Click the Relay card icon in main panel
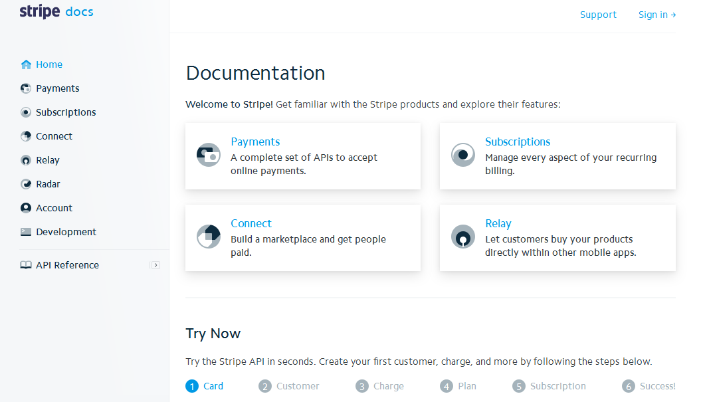 [463, 237]
